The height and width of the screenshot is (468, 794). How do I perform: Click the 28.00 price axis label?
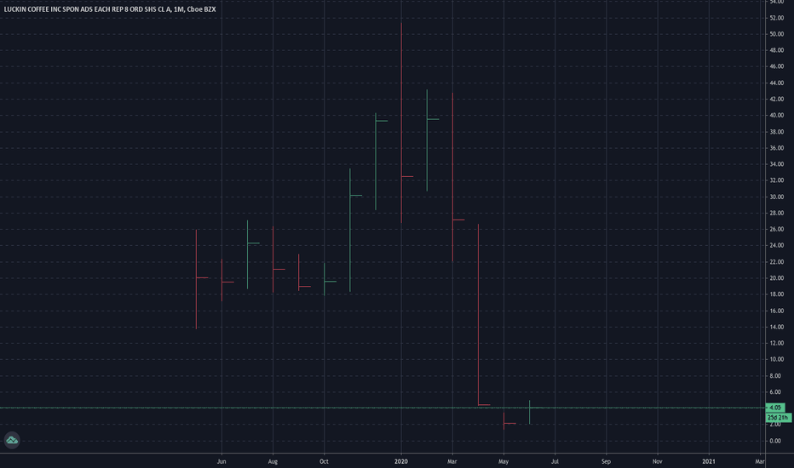776,213
